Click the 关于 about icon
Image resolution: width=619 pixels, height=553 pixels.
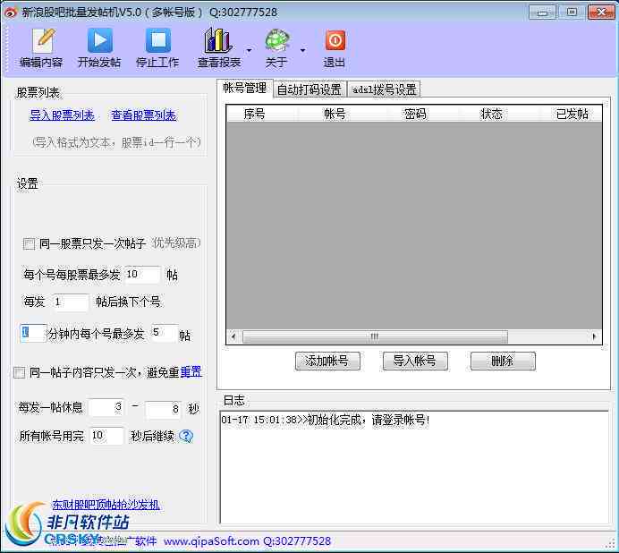[276, 47]
